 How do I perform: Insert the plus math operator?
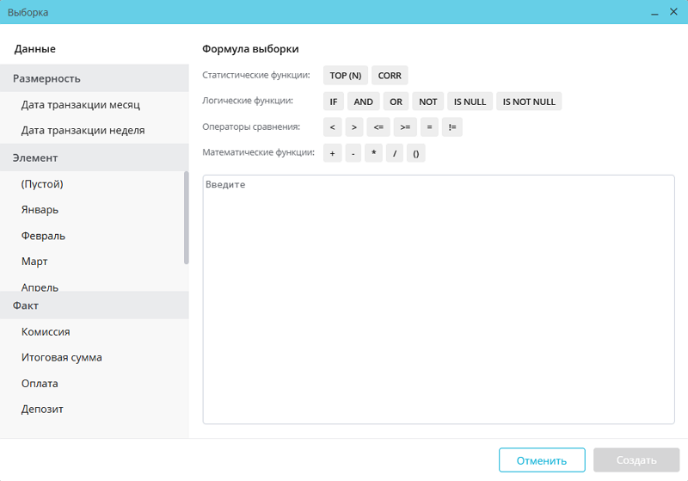[332, 153]
